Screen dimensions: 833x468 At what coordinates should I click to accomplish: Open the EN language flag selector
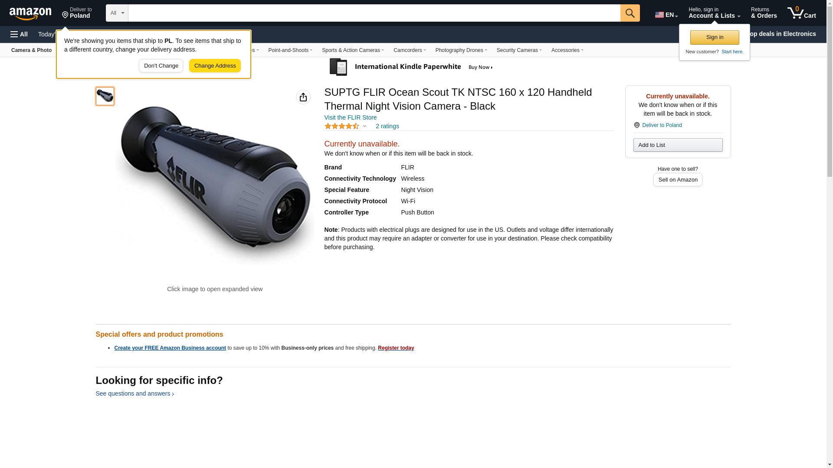coord(666,15)
